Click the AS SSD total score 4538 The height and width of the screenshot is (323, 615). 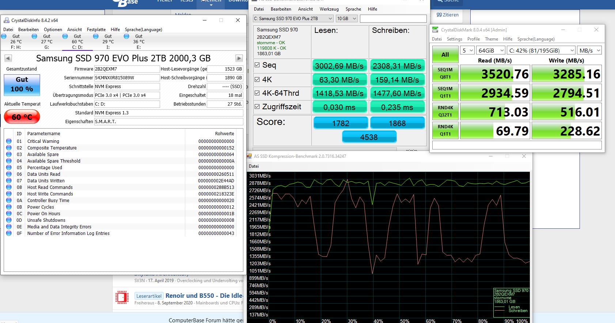(369, 137)
